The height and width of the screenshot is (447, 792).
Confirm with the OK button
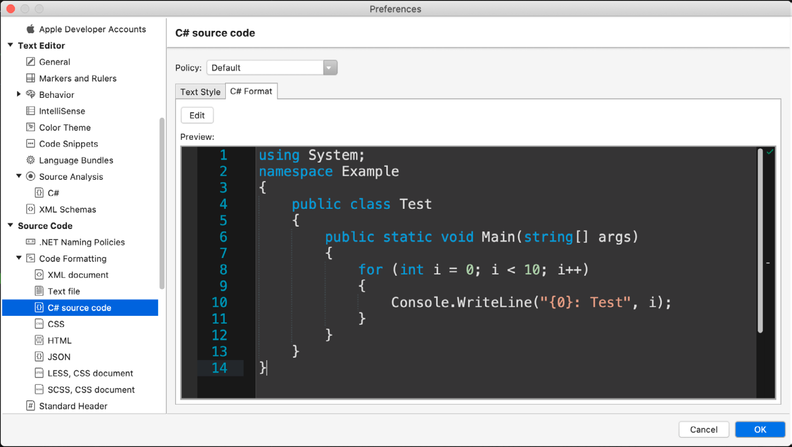760,430
